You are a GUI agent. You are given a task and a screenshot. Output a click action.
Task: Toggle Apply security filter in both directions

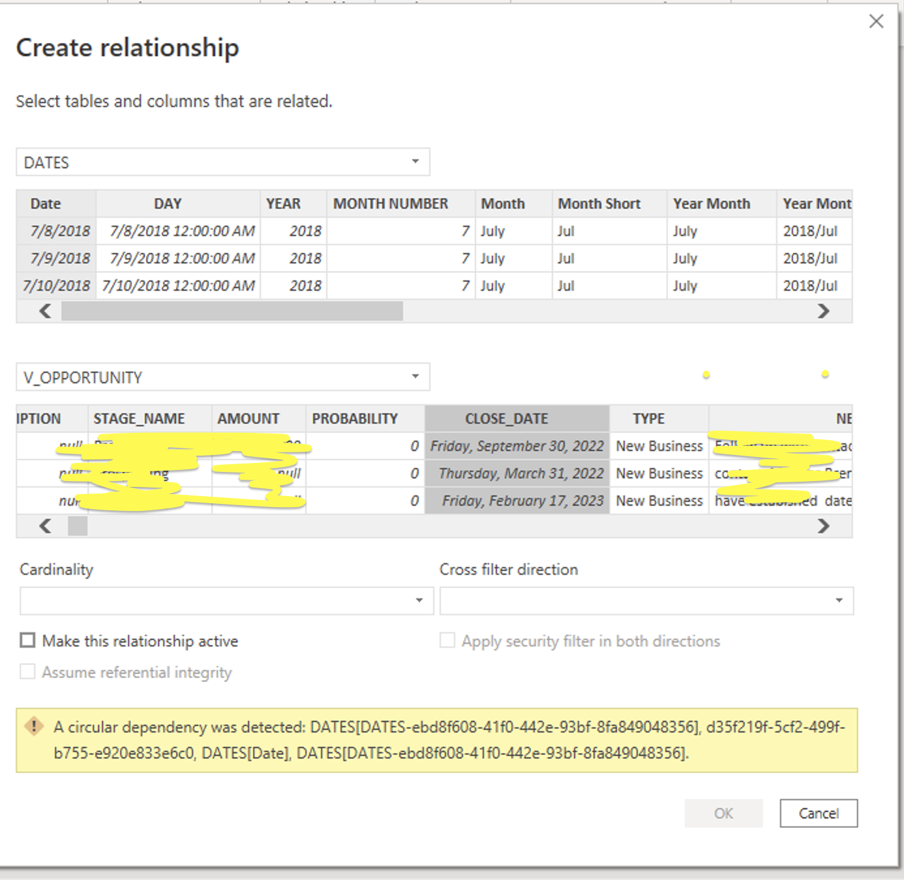click(x=447, y=641)
